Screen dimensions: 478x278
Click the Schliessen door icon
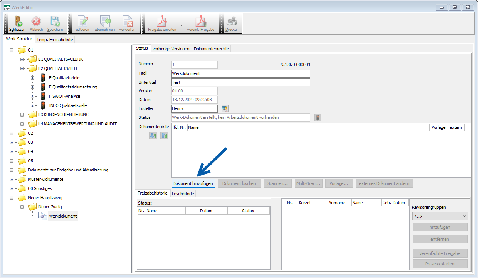17,21
